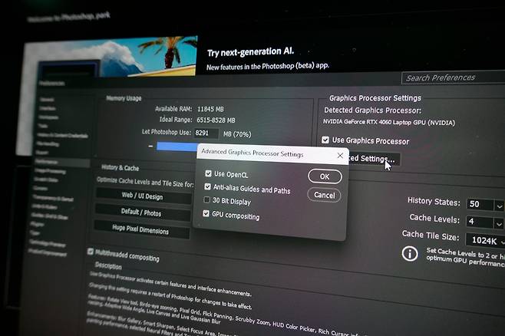Viewport: 505px width, 336px height.
Task: Click the Ideal Range value 6515-8528 MB
Action: (x=216, y=120)
